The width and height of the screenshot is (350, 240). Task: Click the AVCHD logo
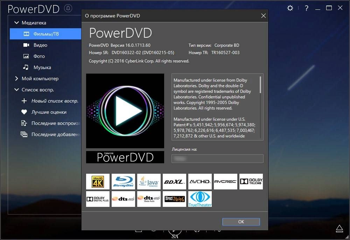coord(200,181)
